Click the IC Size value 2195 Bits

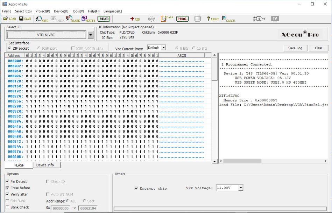pos(127,37)
